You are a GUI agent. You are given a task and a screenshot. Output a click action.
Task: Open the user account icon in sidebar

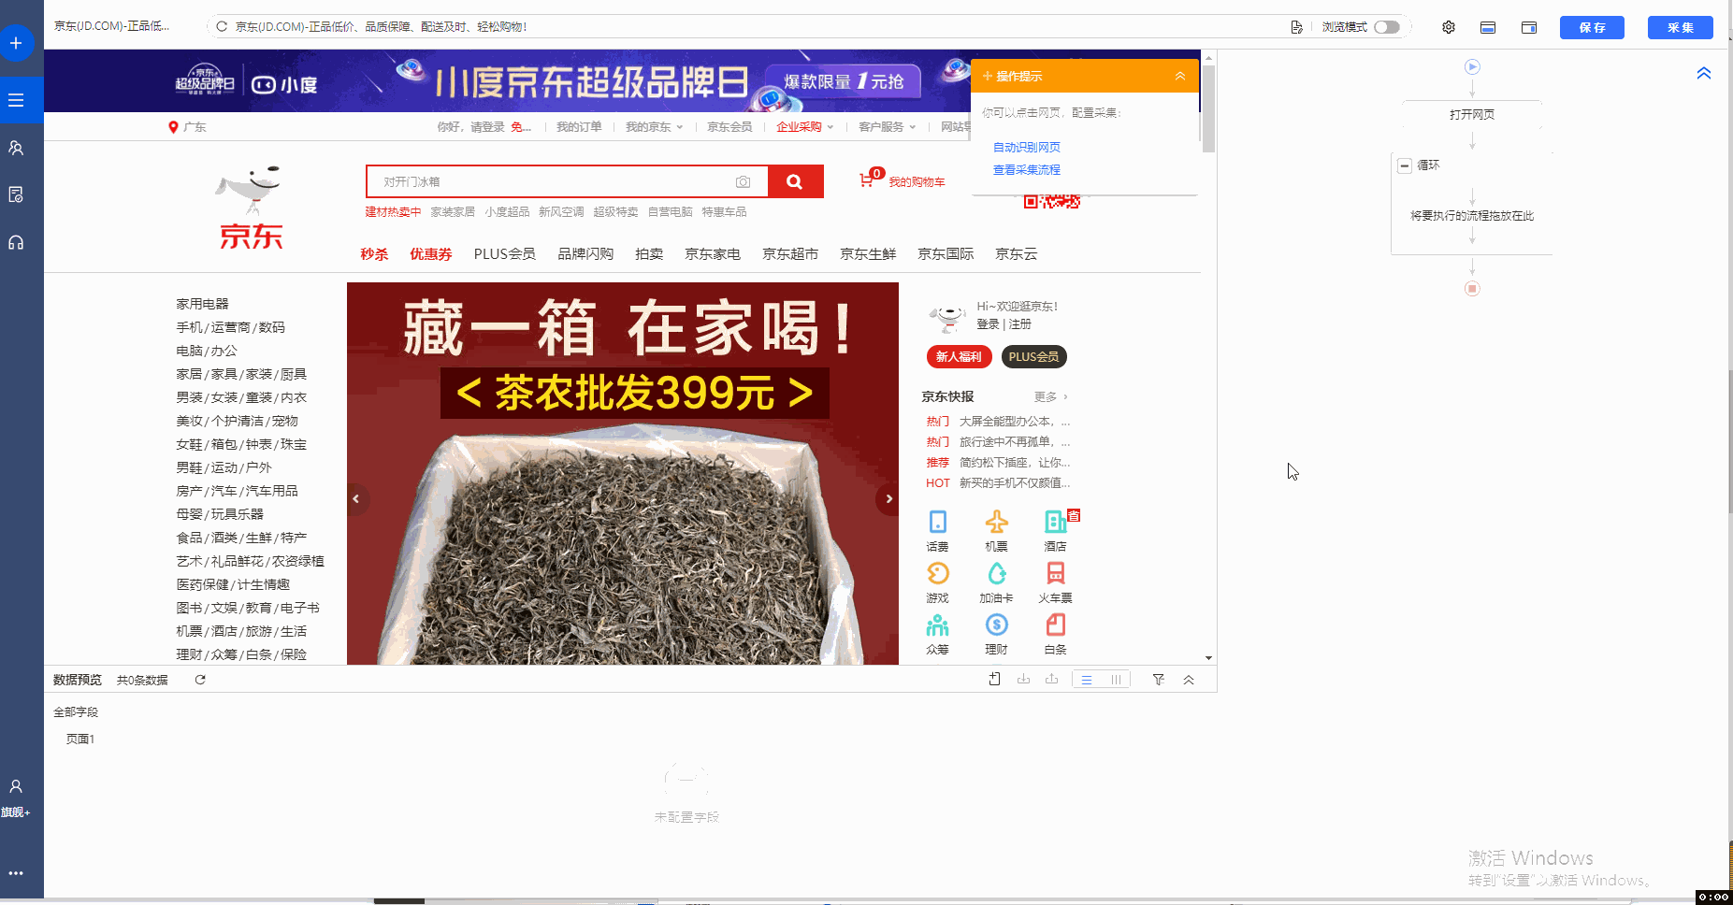pyautogui.click(x=16, y=786)
